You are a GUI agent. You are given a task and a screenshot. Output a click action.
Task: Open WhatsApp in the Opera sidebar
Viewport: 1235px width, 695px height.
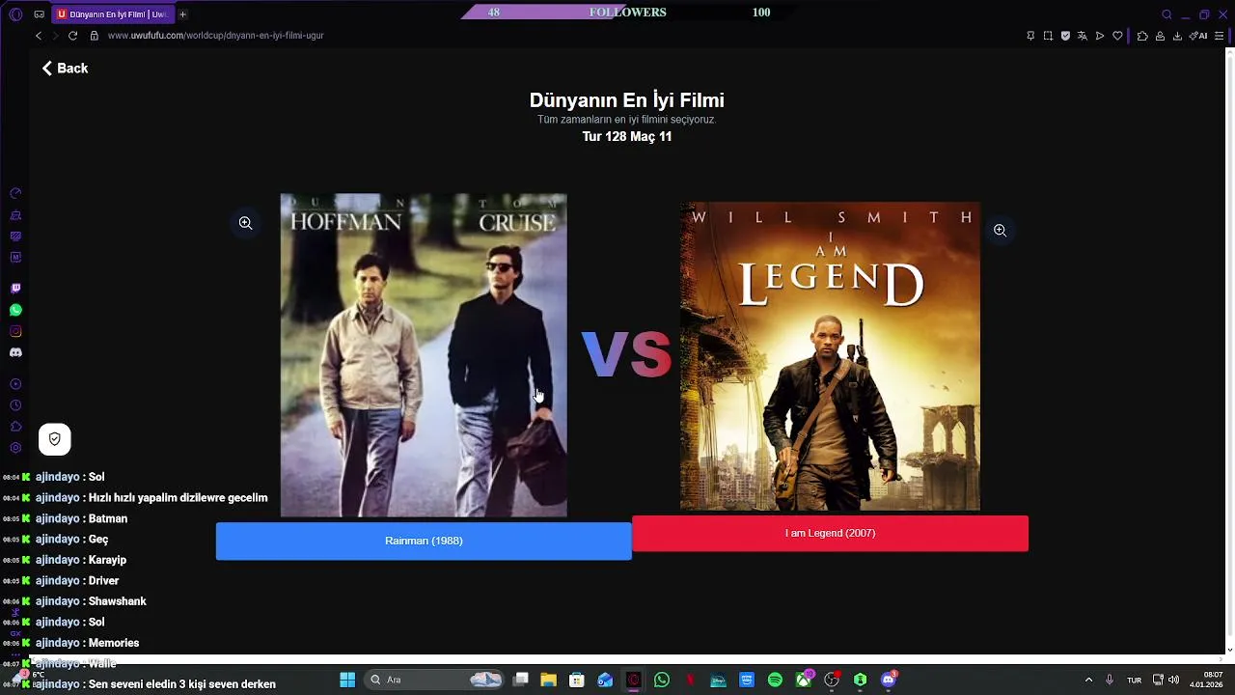[15, 310]
